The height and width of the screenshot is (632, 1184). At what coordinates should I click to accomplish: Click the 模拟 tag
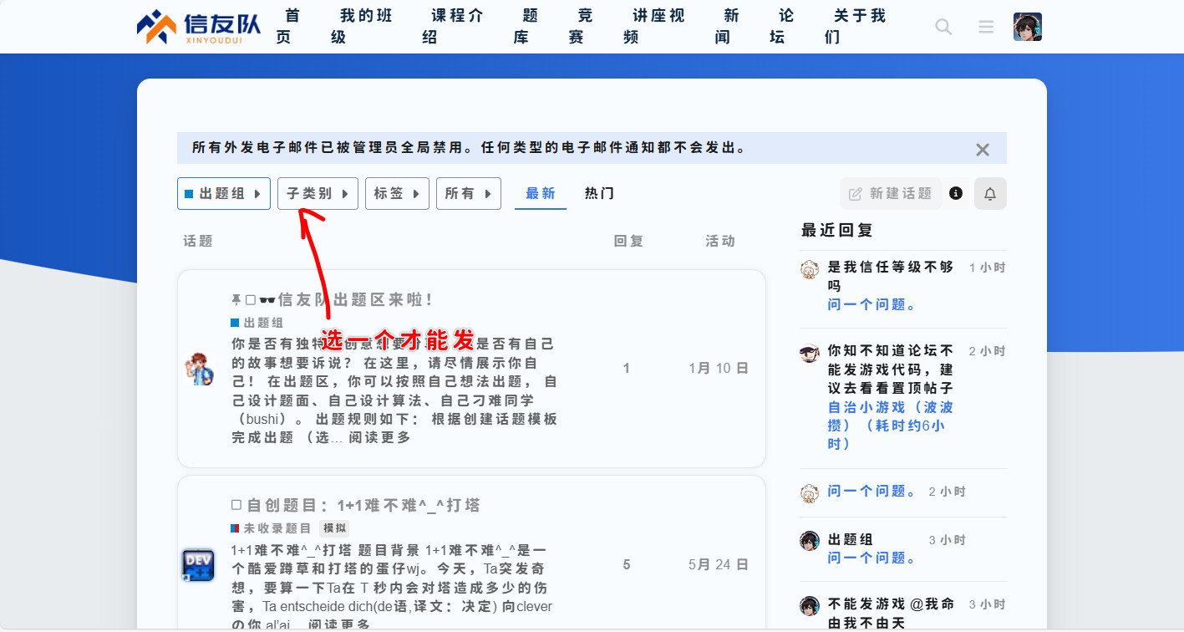pyautogui.click(x=334, y=528)
